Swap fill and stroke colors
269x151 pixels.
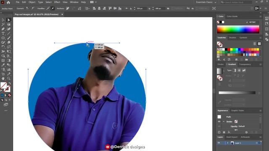(x=10, y=83)
